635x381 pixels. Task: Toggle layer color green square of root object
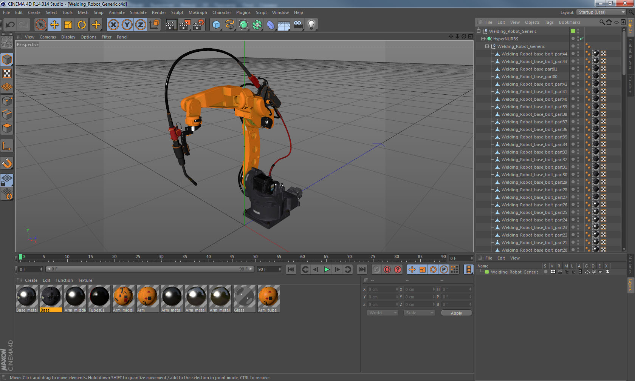pos(573,31)
